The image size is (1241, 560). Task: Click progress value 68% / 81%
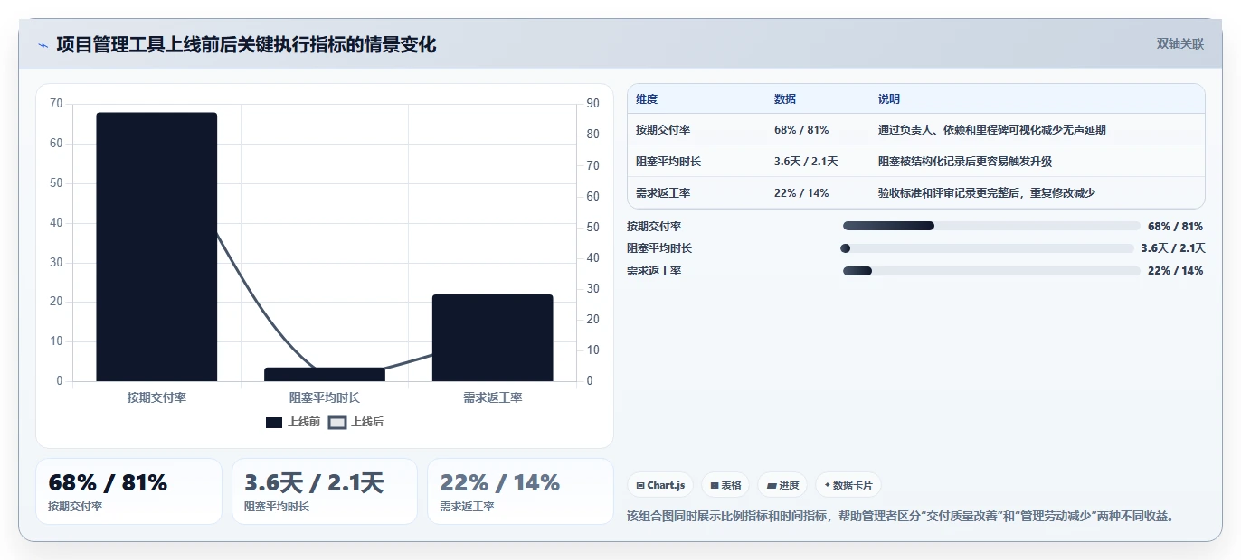pos(1175,227)
